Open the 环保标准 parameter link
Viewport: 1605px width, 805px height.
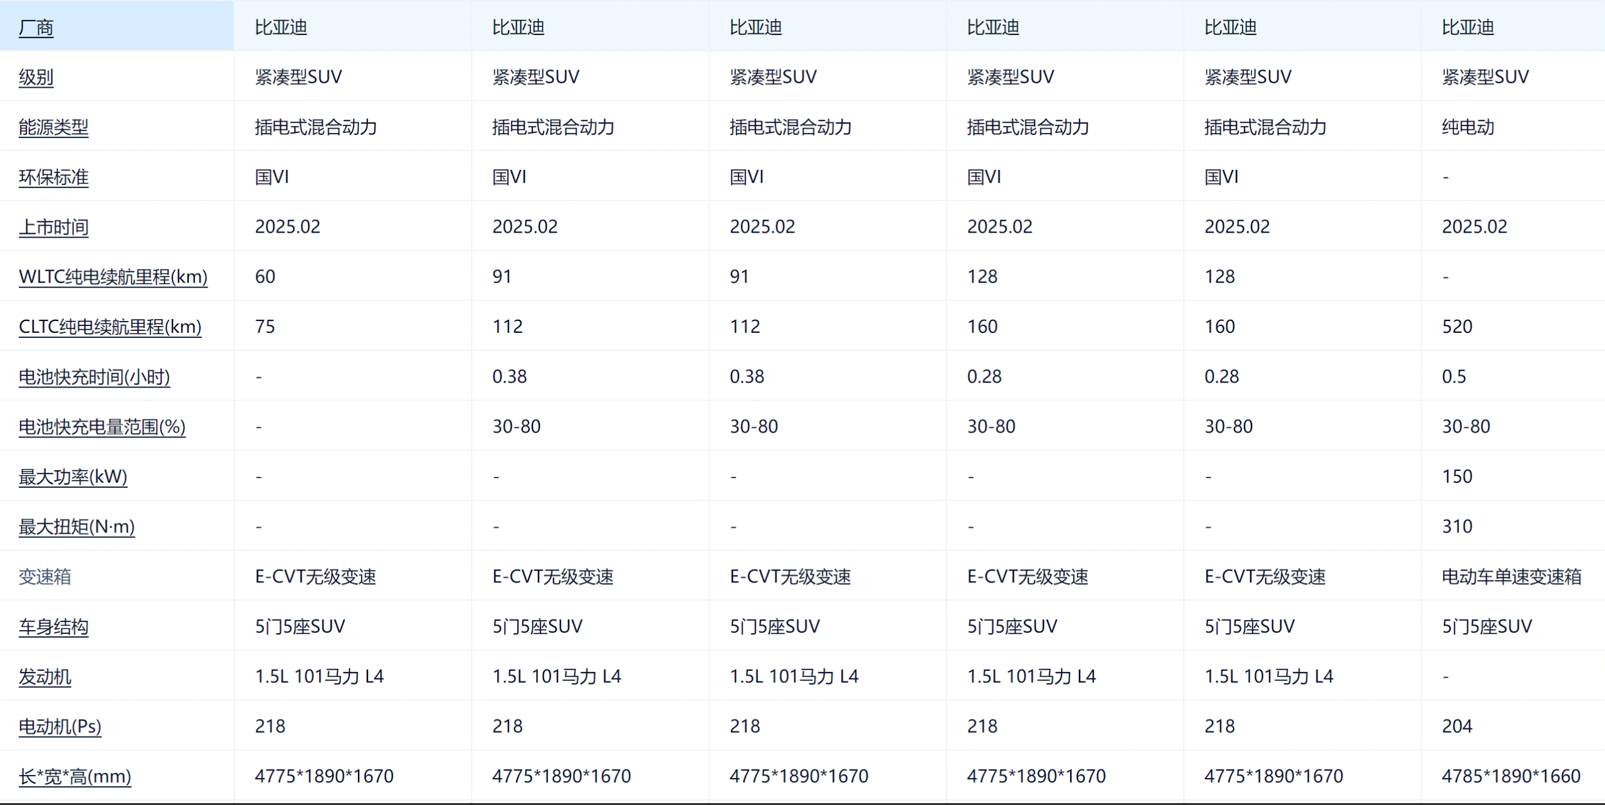[x=53, y=177]
